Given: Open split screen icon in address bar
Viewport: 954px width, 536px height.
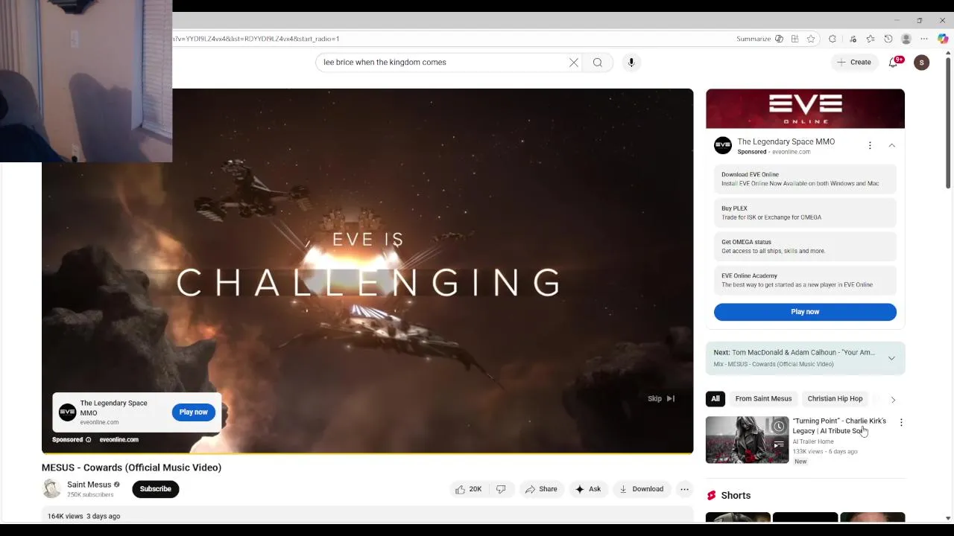Looking at the screenshot, I should tap(795, 39).
